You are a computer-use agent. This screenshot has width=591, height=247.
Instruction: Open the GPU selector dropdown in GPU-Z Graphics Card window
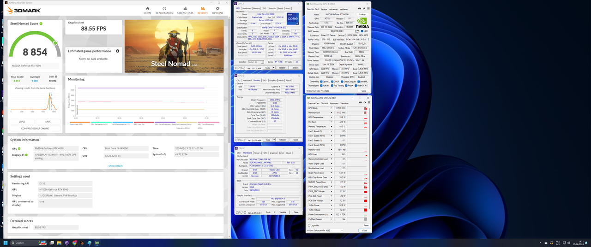(x=325, y=91)
